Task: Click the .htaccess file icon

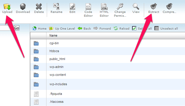Action: [x=36, y=102]
